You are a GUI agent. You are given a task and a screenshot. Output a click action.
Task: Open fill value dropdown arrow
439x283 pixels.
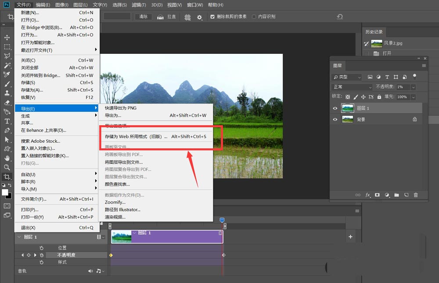tap(413, 97)
